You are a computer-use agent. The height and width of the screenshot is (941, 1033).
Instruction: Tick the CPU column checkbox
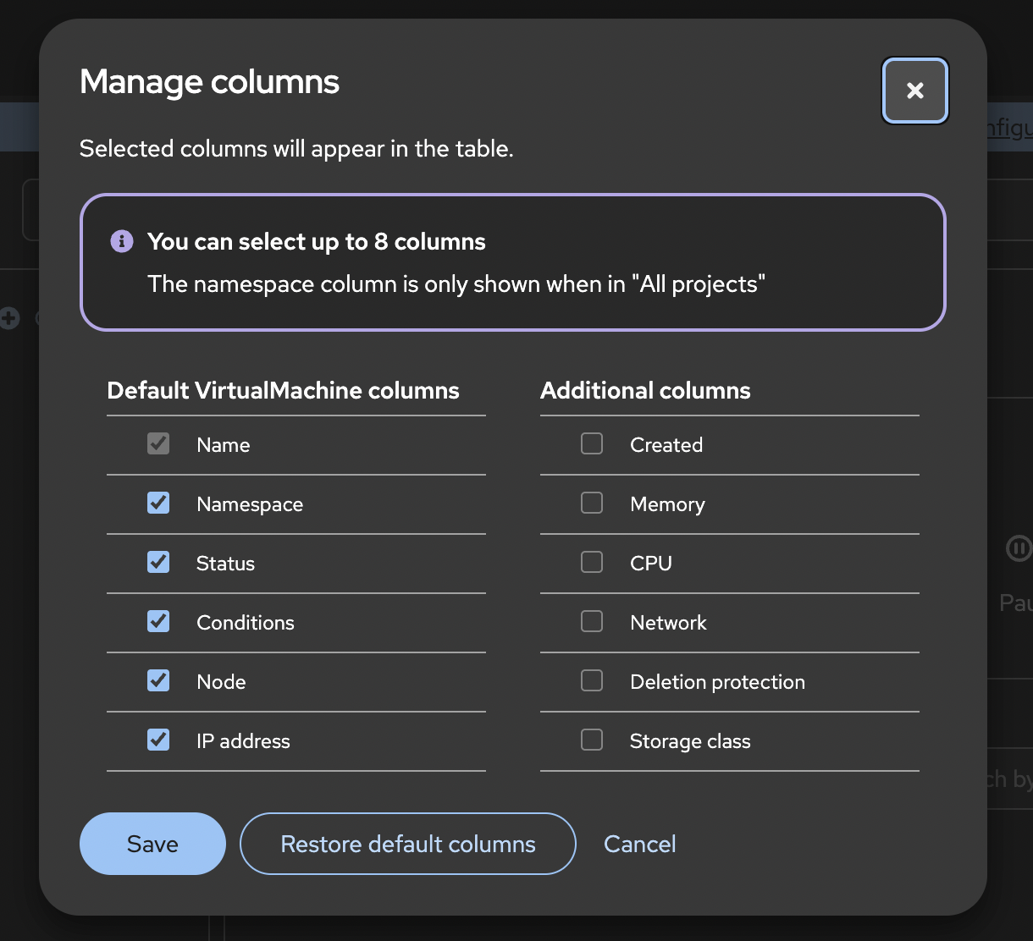pos(592,563)
